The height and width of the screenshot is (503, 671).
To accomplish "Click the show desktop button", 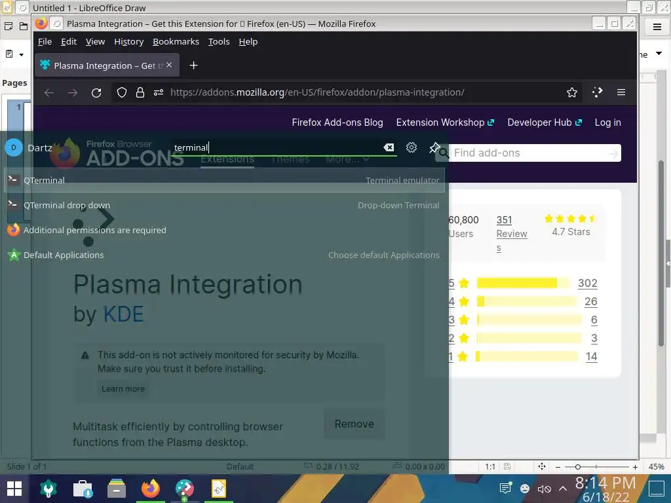I will point(657,488).
